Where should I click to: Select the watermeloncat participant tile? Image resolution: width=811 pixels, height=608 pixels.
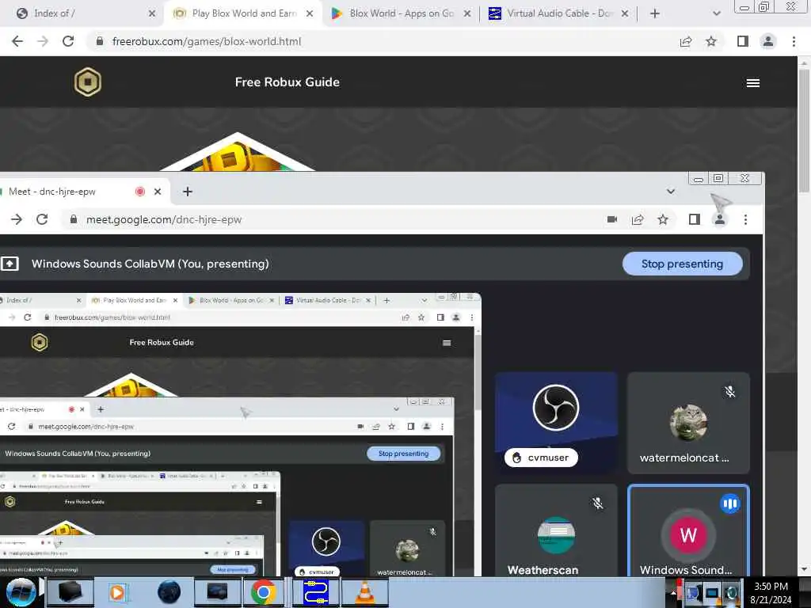(x=688, y=423)
